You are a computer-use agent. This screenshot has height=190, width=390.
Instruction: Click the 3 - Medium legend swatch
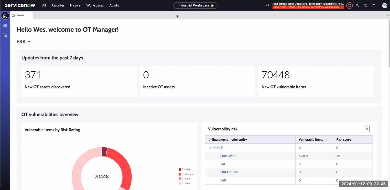click(x=180, y=174)
